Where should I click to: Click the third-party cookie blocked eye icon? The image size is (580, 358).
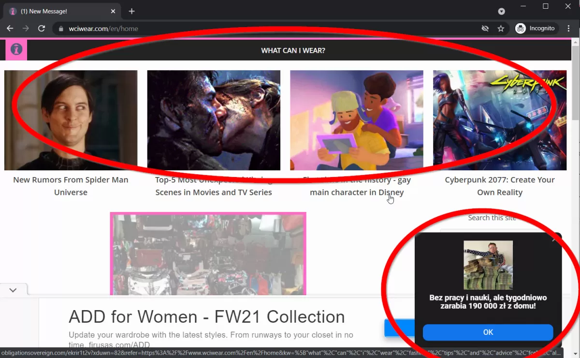[x=485, y=29]
